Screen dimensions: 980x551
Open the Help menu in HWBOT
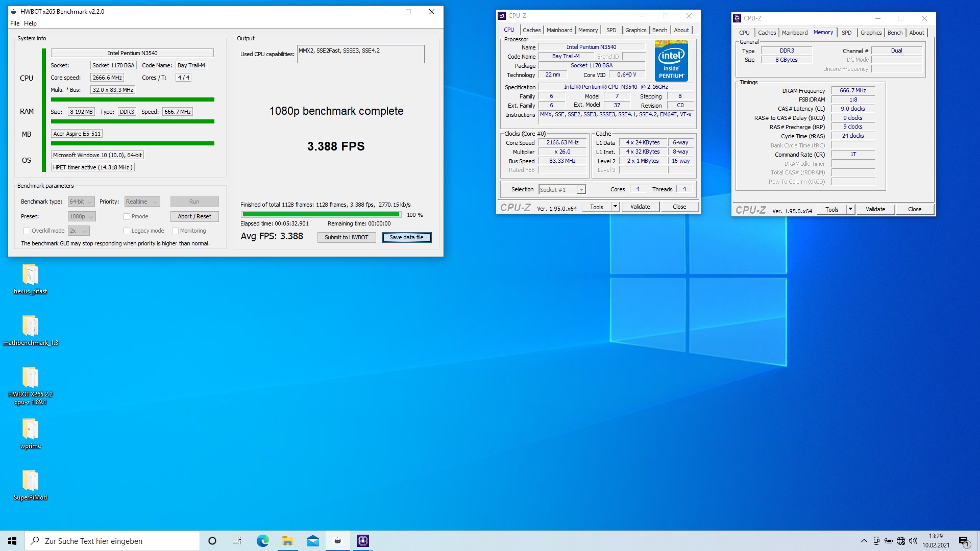tap(30, 23)
